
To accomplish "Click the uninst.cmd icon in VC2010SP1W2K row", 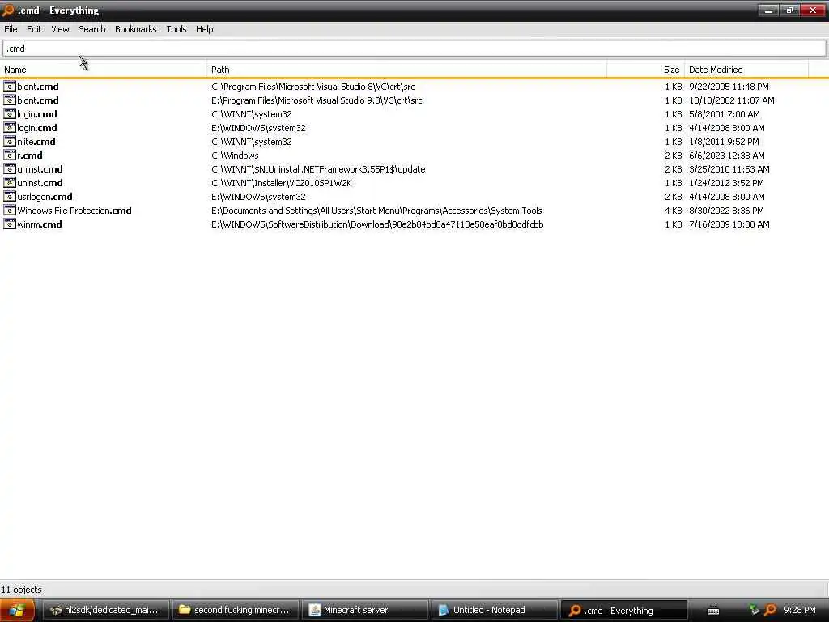I will (x=10, y=182).
